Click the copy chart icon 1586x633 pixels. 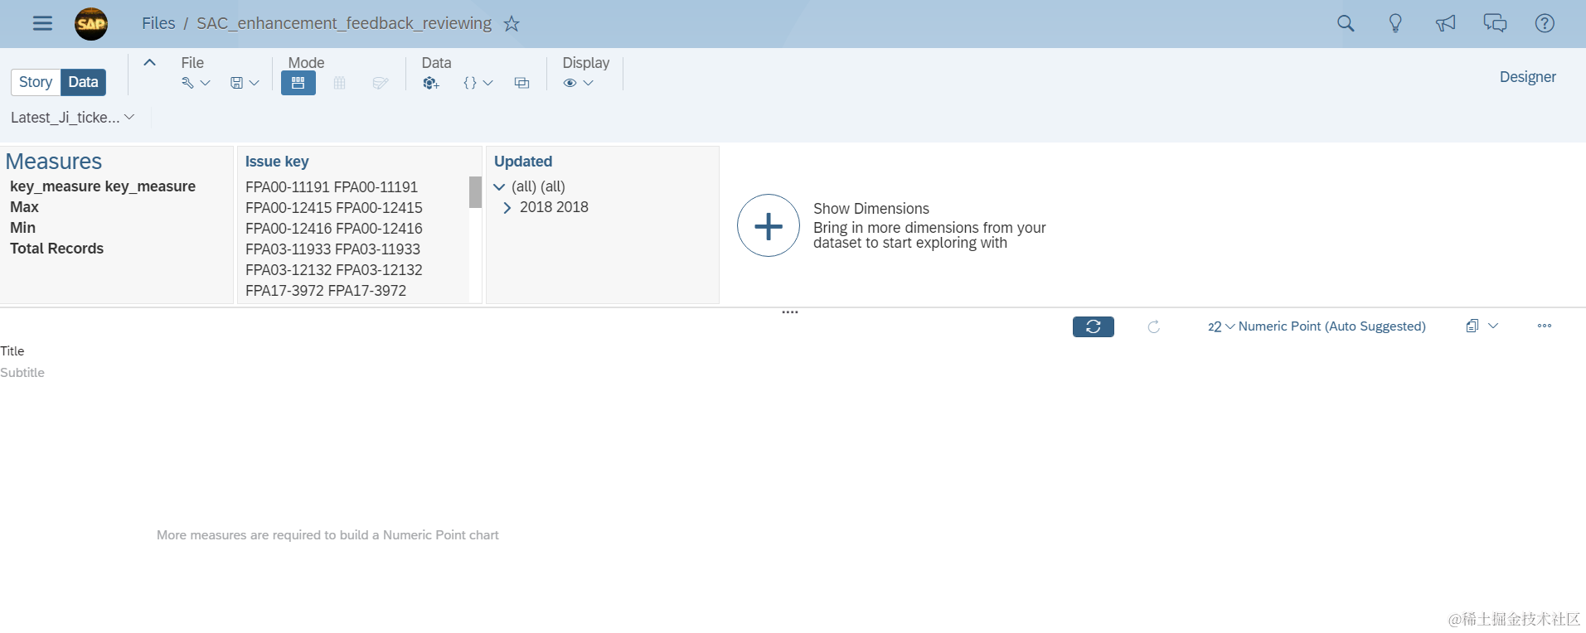(1472, 326)
